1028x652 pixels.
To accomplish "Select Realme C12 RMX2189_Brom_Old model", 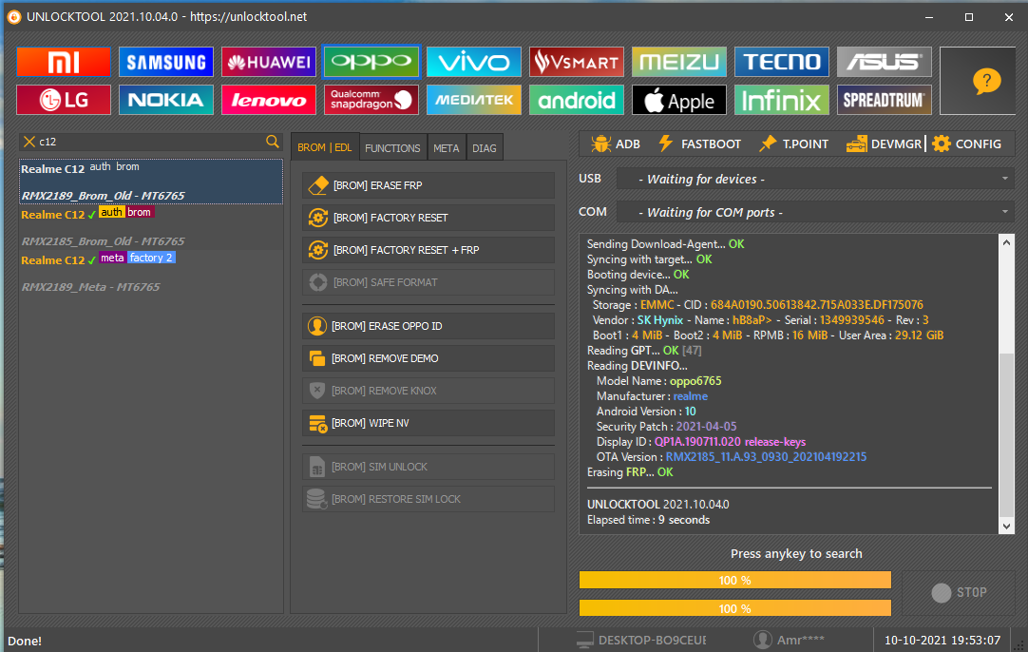I will tap(151, 182).
